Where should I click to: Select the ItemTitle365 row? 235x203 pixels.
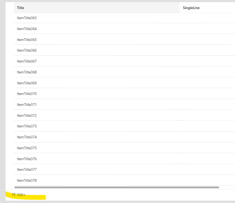click(x=124, y=39)
